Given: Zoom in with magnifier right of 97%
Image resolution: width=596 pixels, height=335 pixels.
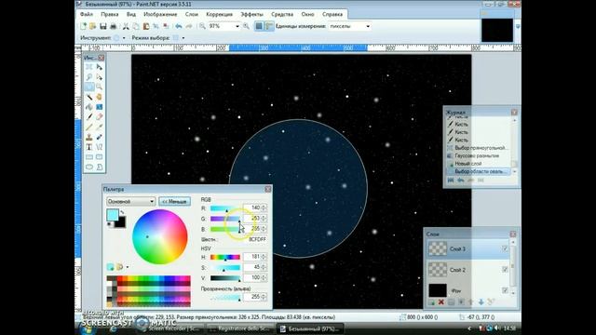Looking at the screenshot, I should pos(246,26).
